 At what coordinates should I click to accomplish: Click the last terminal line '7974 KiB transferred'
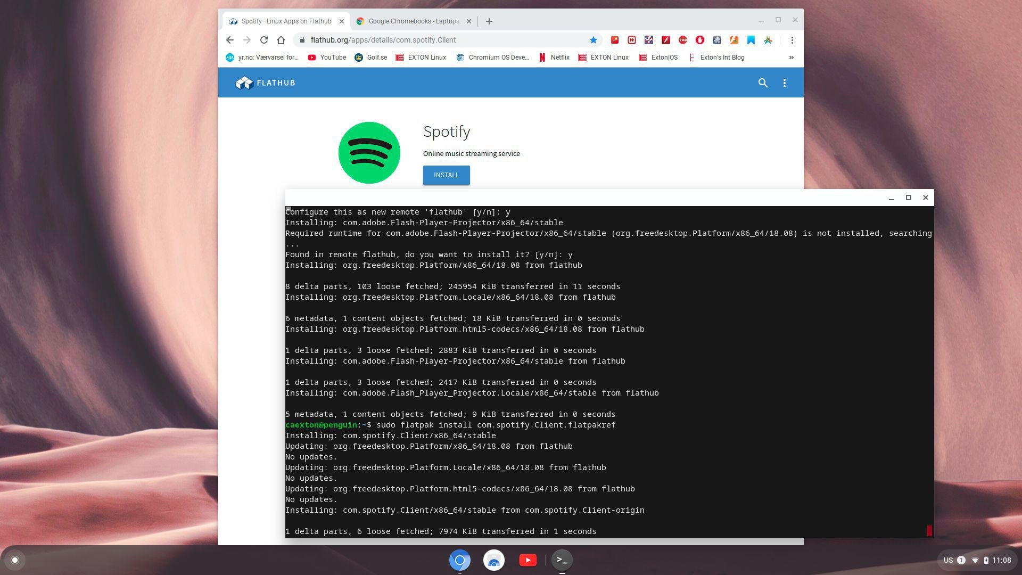tap(441, 531)
